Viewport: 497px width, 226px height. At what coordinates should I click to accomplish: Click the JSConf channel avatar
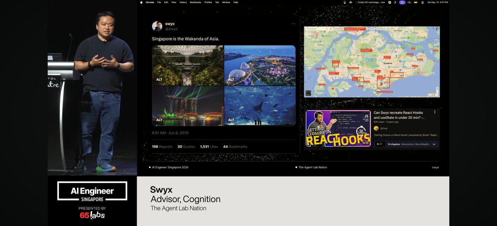(x=376, y=128)
